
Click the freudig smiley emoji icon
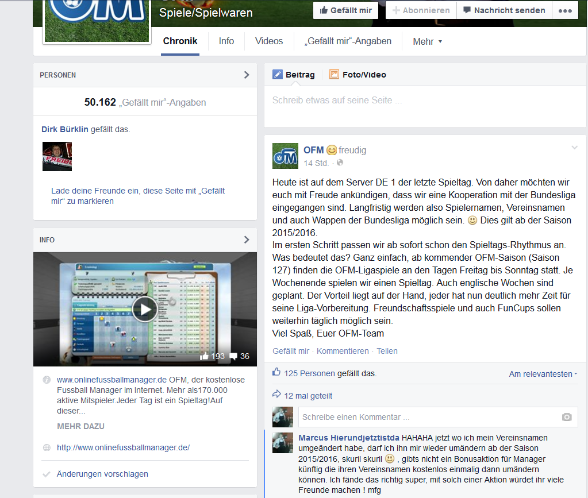point(332,150)
